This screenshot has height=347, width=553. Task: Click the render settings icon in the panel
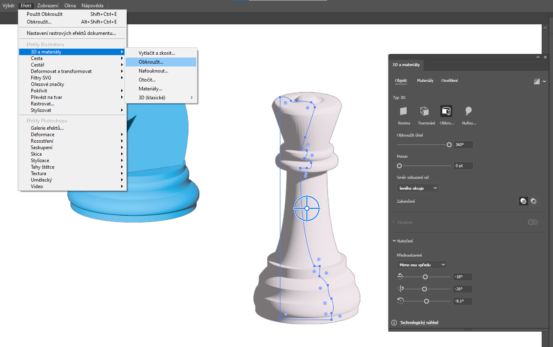click(x=537, y=81)
